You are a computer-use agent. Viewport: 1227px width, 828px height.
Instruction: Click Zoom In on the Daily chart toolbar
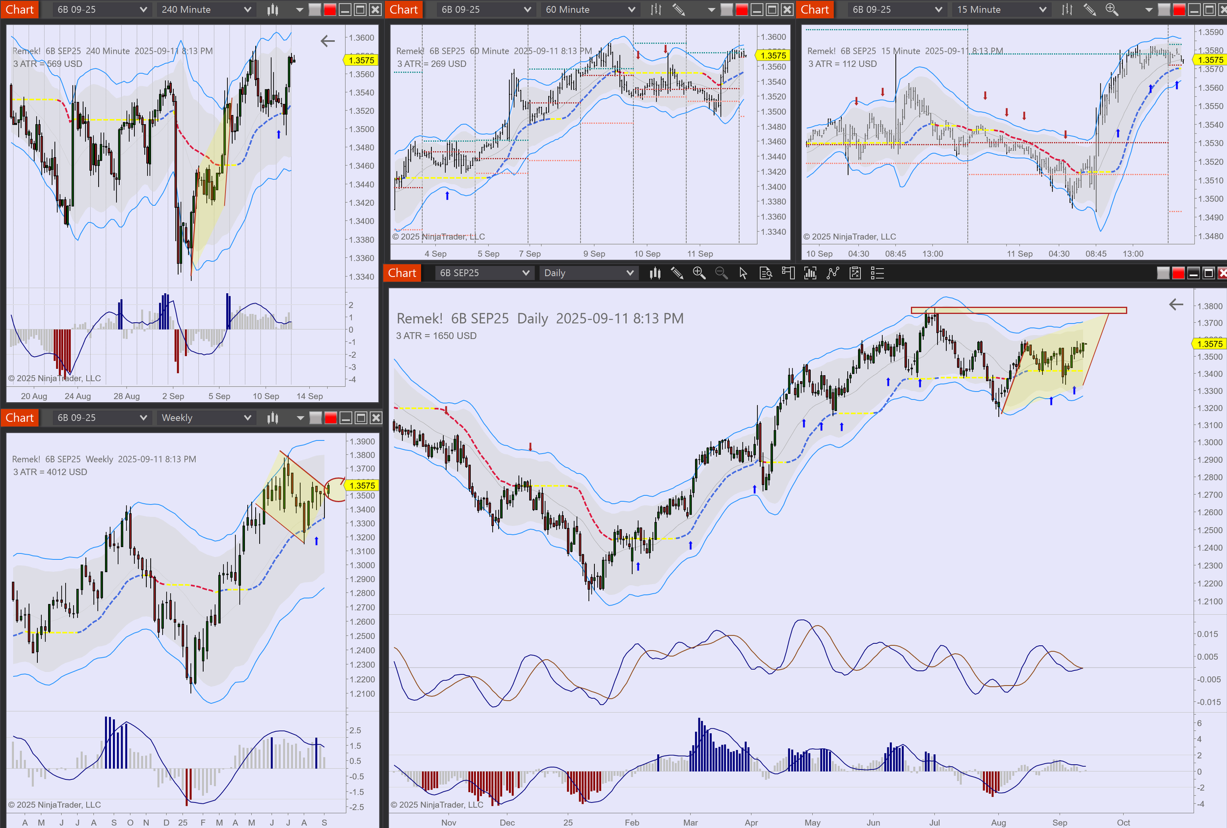click(x=699, y=273)
